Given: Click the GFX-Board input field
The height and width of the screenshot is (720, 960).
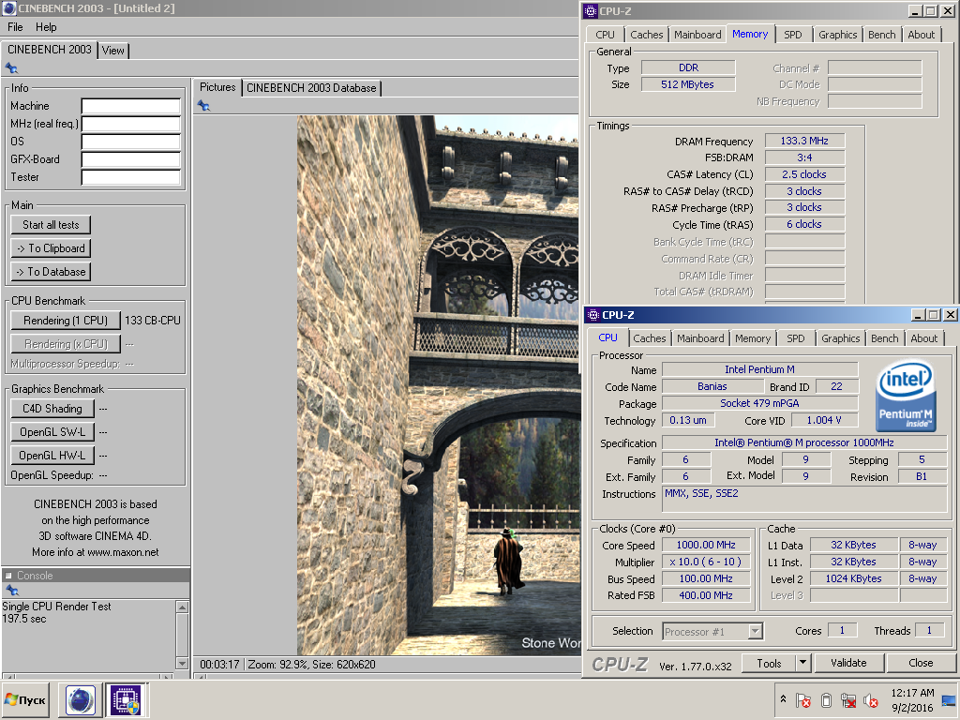Looking at the screenshot, I should [x=131, y=159].
